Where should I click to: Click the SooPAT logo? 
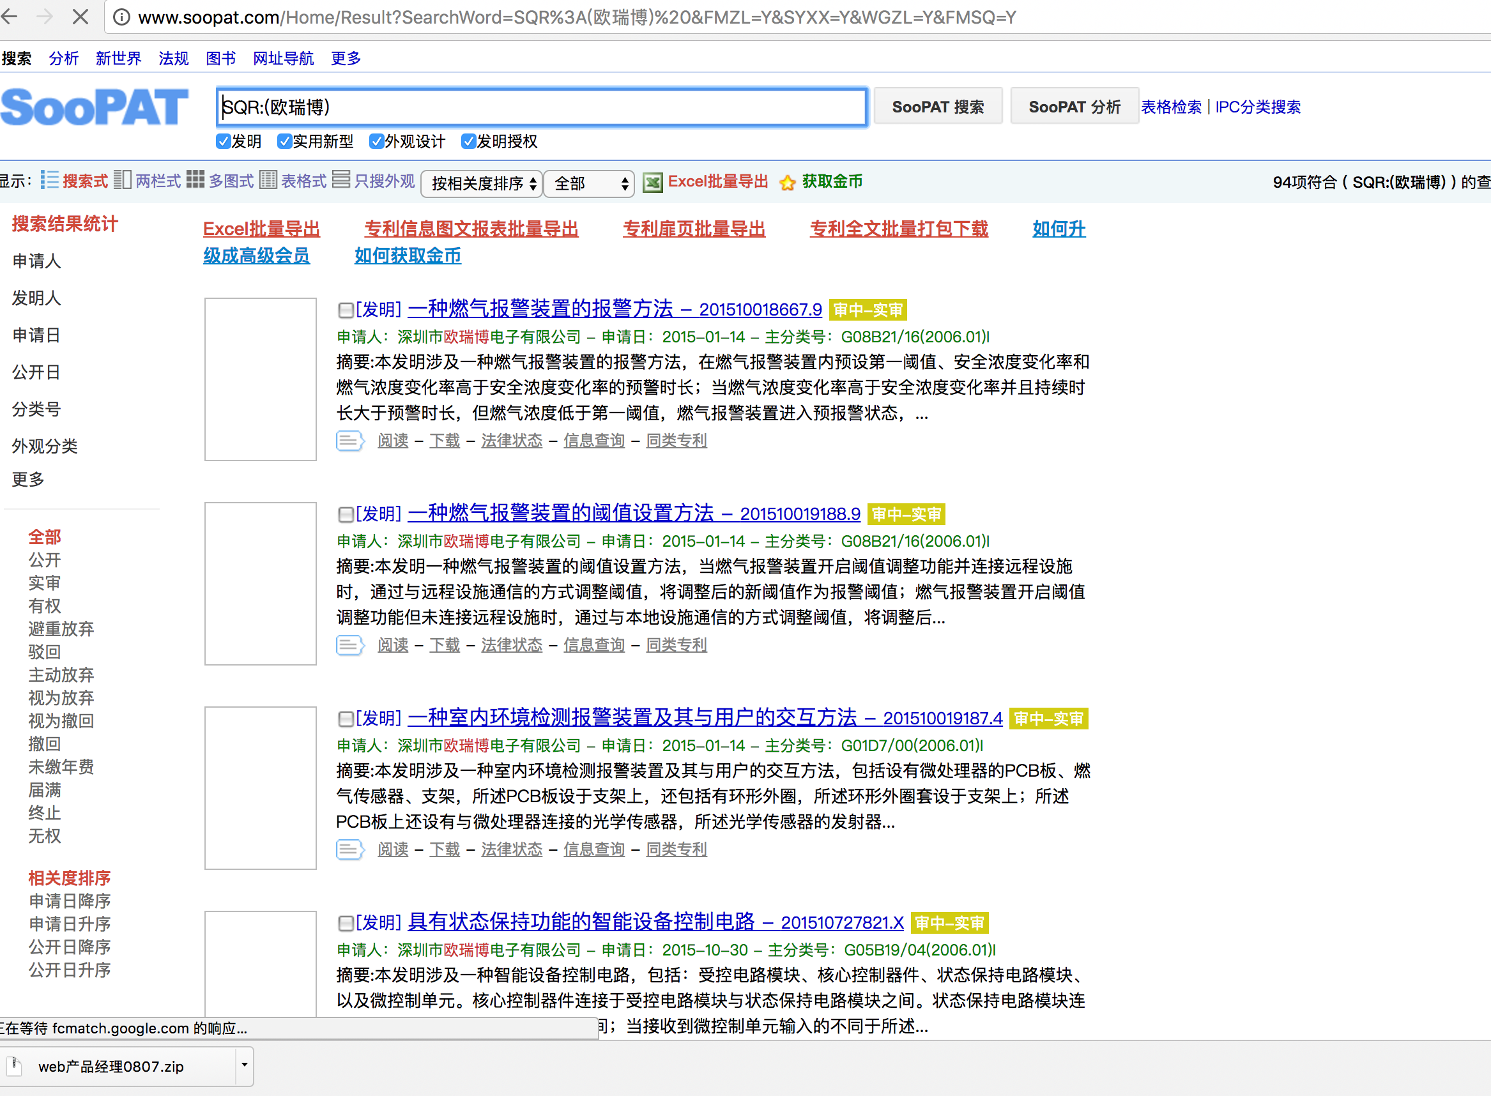(x=94, y=107)
